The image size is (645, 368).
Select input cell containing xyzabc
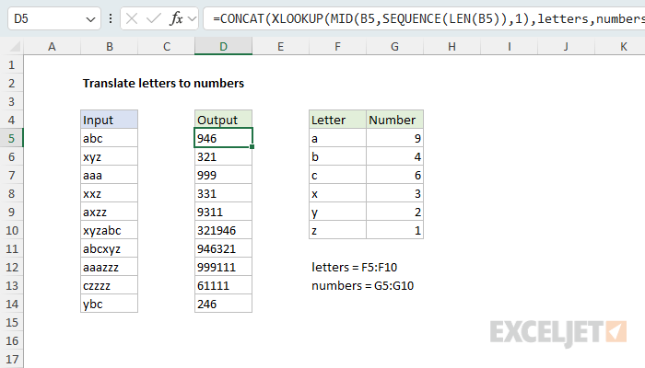pyautogui.click(x=110, y=230)
